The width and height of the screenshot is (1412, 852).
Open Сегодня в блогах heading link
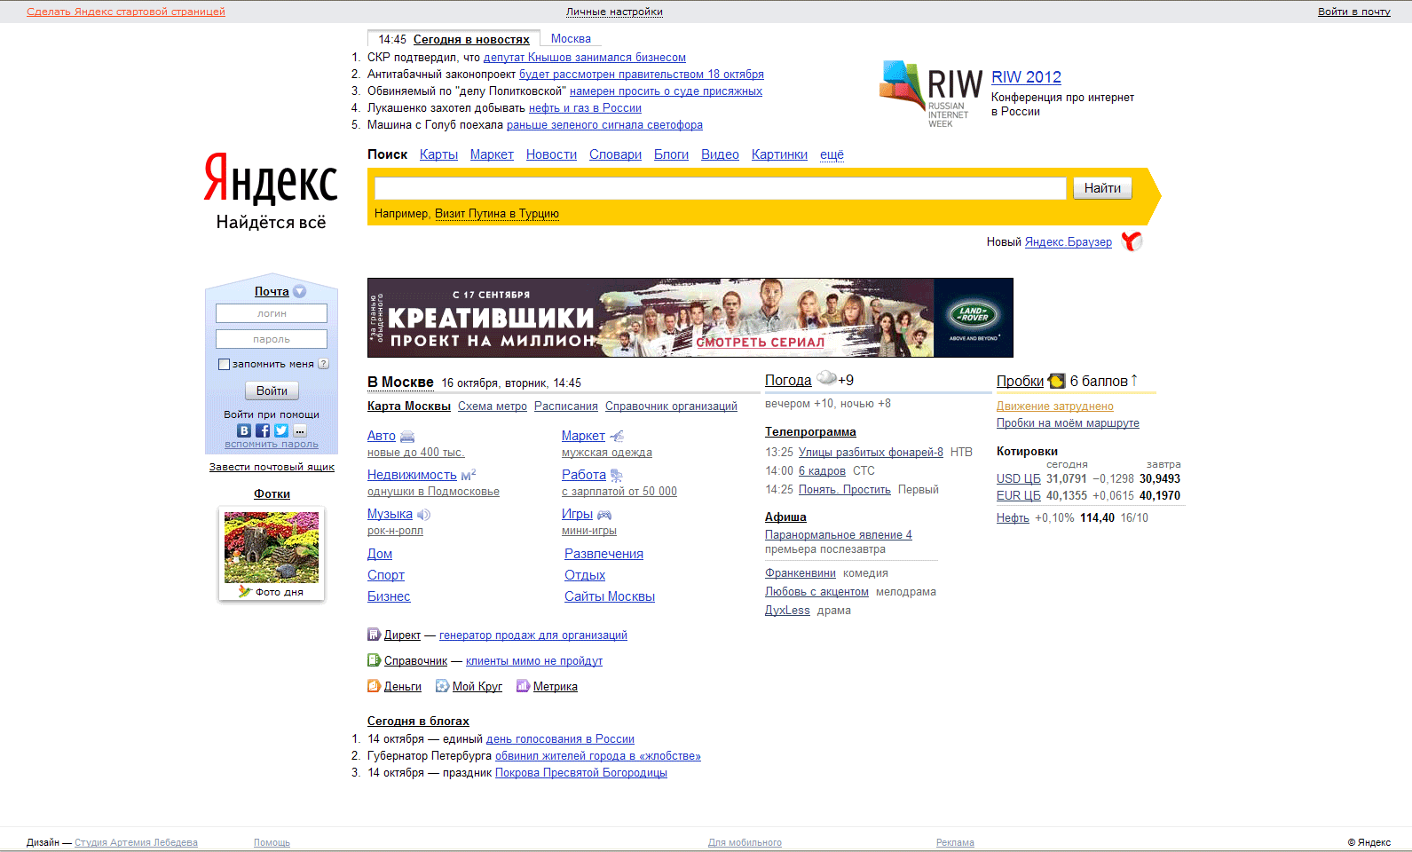point(418,722)
